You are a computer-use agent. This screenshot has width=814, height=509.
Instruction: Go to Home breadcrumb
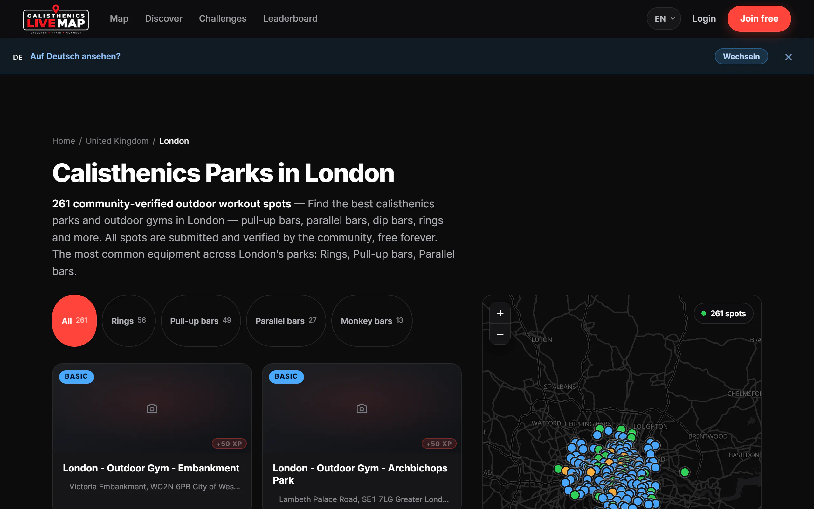click(64, 141)
